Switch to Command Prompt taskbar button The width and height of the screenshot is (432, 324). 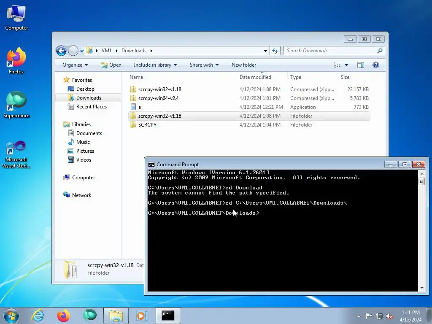168,316
